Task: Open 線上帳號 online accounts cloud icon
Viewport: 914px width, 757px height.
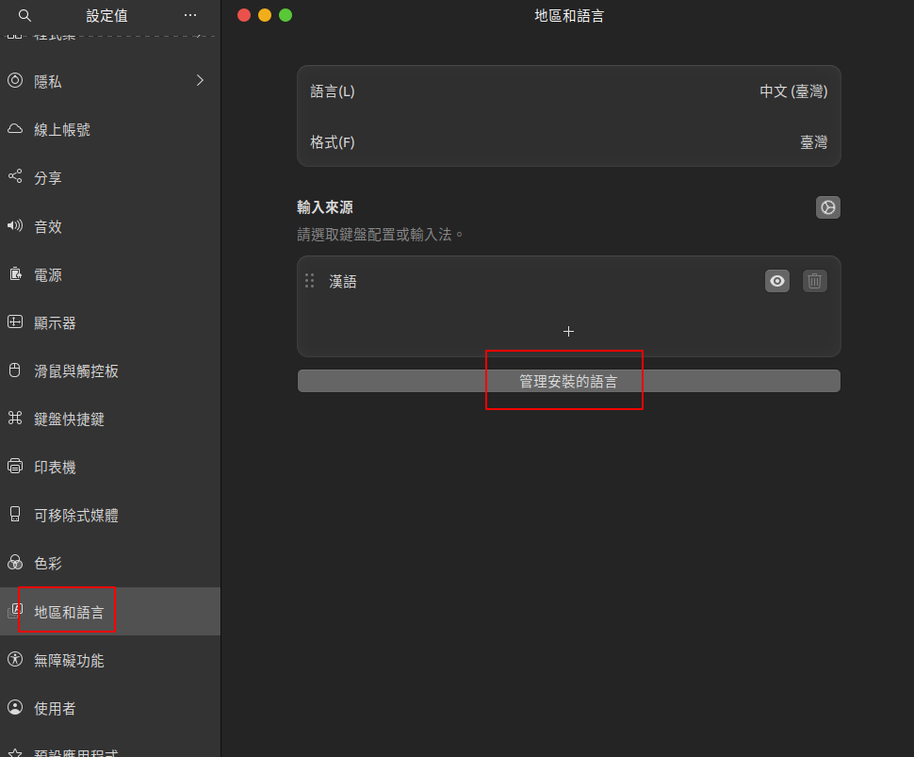Action: pos(15,129)
